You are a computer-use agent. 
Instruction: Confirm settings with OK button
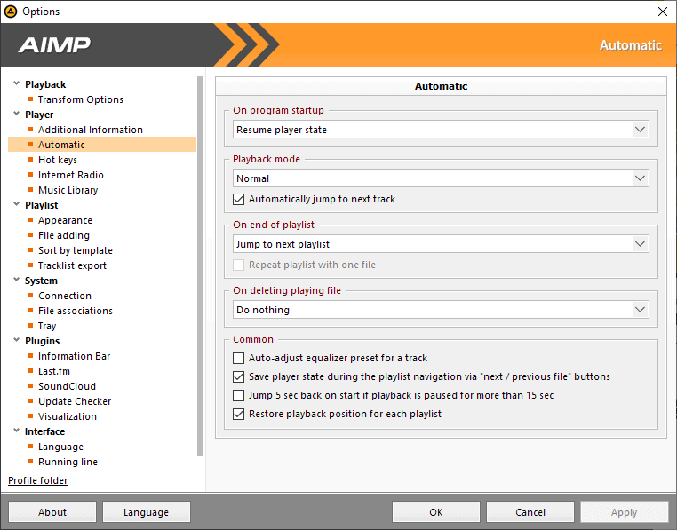436,512
